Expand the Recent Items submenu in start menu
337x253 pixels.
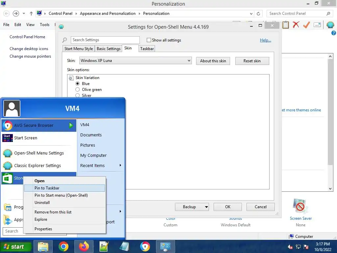pyautogui.click(x=120, y=165)
